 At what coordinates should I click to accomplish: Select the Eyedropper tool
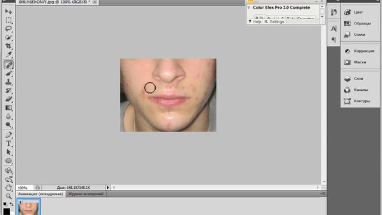(x=8, y=54)
